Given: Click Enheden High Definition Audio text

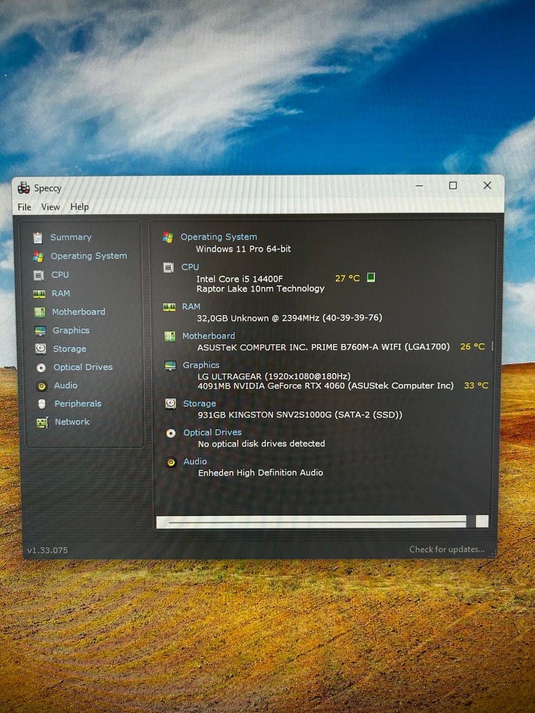Looking at the screenshot, I should (x=261, y=472).
